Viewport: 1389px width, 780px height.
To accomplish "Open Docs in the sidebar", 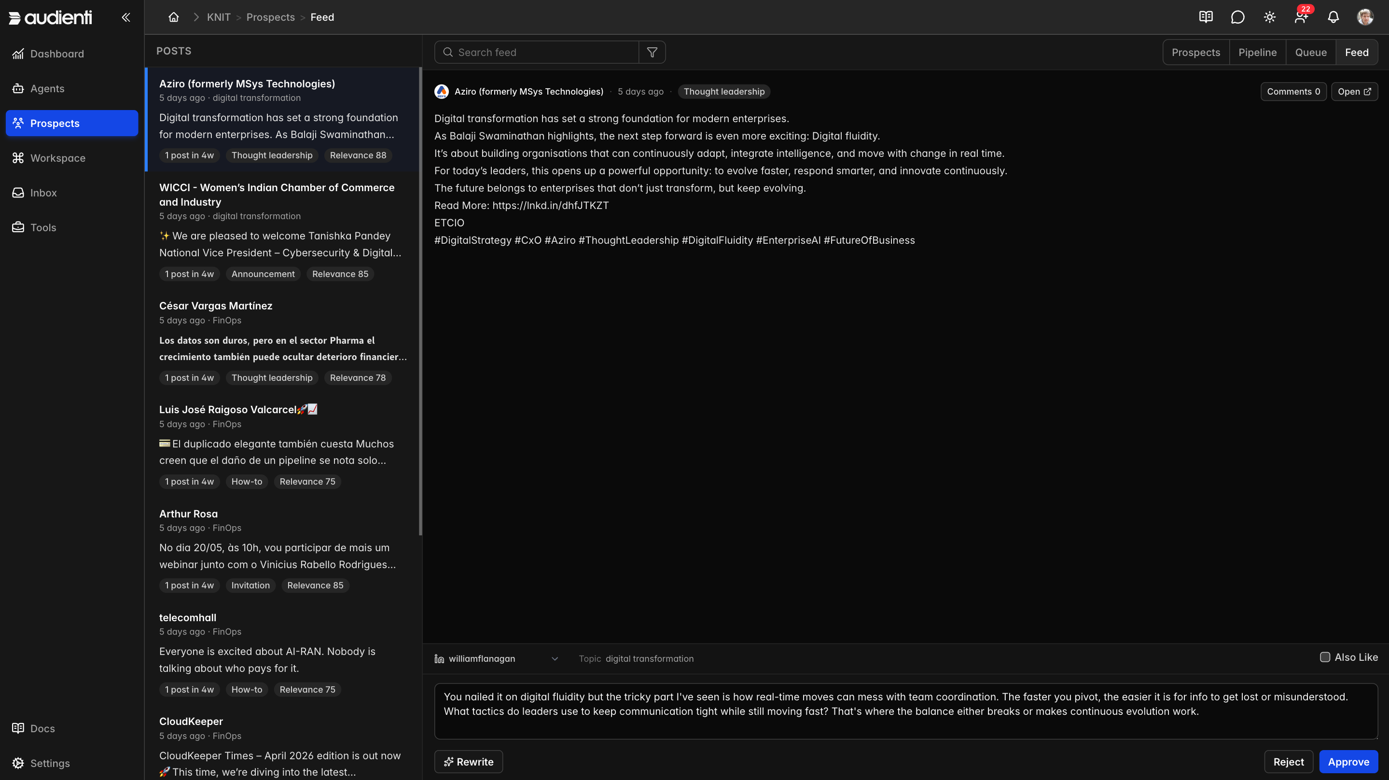I will [72, 728].
